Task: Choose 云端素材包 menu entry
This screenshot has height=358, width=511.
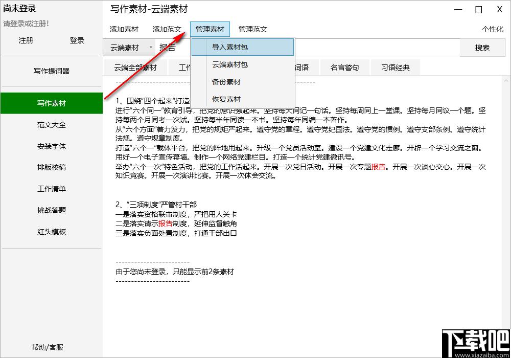Action: tap(242, 64)
